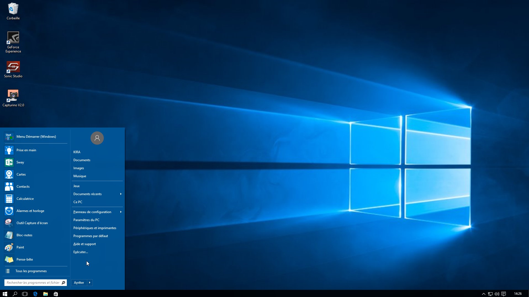The height and width of the screenshot is (297, 529).
Task: Open Périphériques et imprimantes
Action: point(97,228)
